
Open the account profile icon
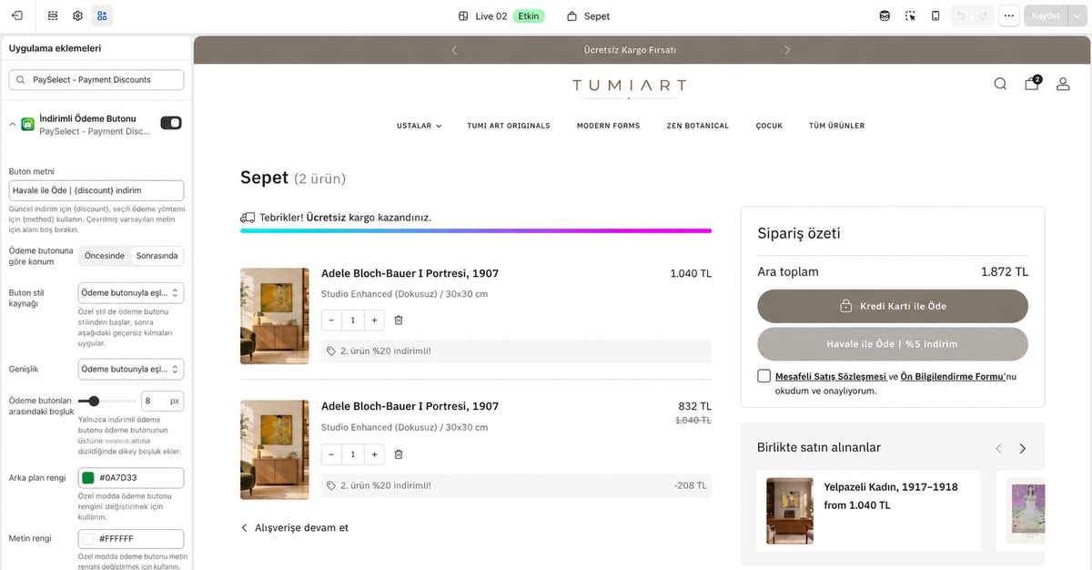click(1063, 84)
